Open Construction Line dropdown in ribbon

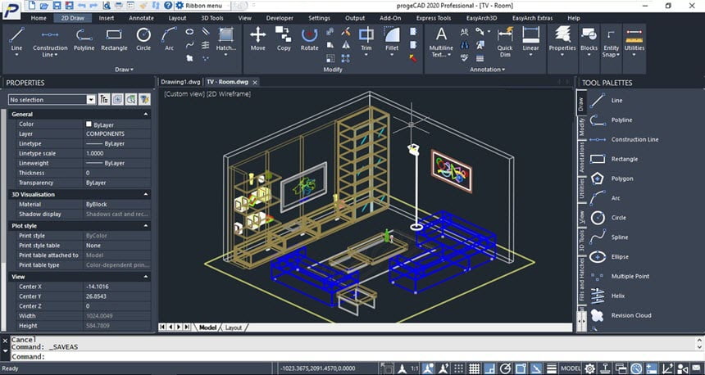coord(57,55)
